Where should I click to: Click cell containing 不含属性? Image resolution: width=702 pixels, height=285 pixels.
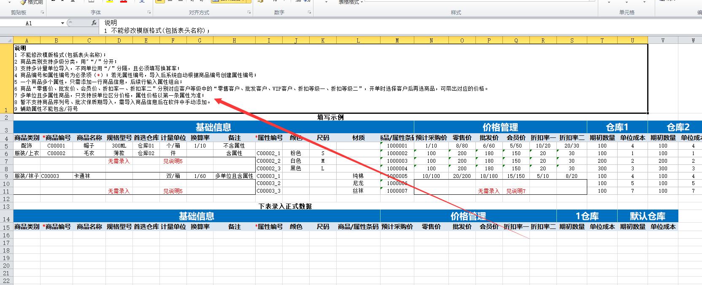(x=234, y=146)
